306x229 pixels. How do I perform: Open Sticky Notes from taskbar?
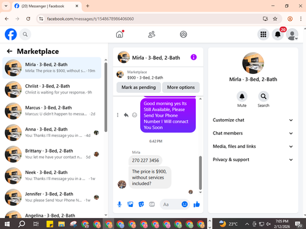coord(50,224)
